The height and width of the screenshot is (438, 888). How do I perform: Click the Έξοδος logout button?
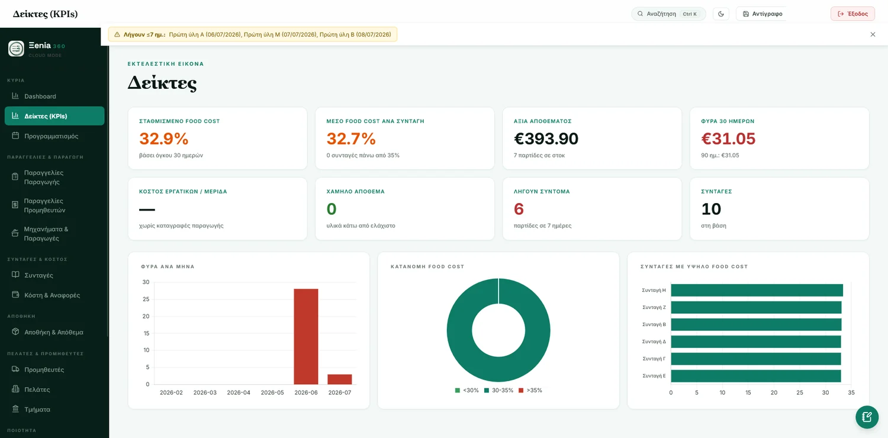(852, 14)
